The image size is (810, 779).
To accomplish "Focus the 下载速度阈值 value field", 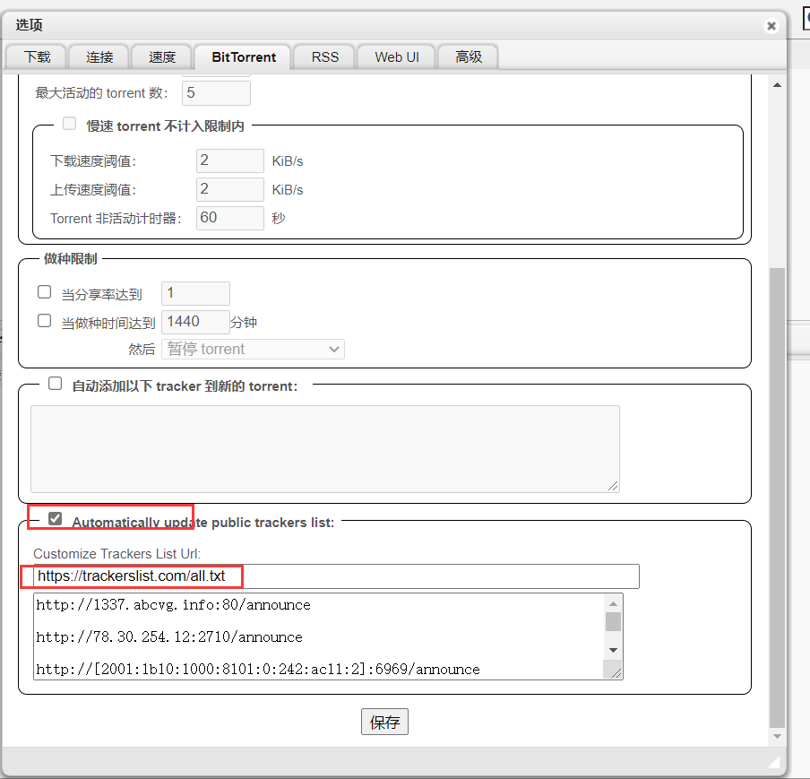I will click(x=229, y=160).
